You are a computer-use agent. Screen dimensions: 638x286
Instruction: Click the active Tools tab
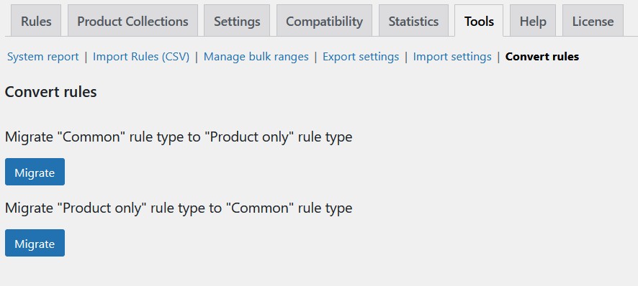(x=479, y=21)
